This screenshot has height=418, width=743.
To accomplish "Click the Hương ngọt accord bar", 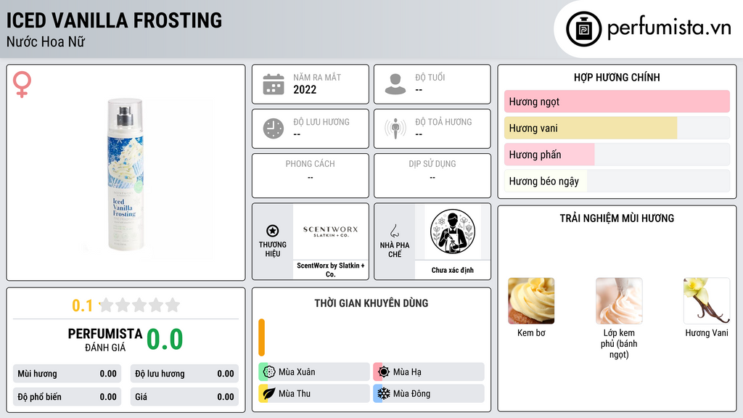I will [617, 102].
